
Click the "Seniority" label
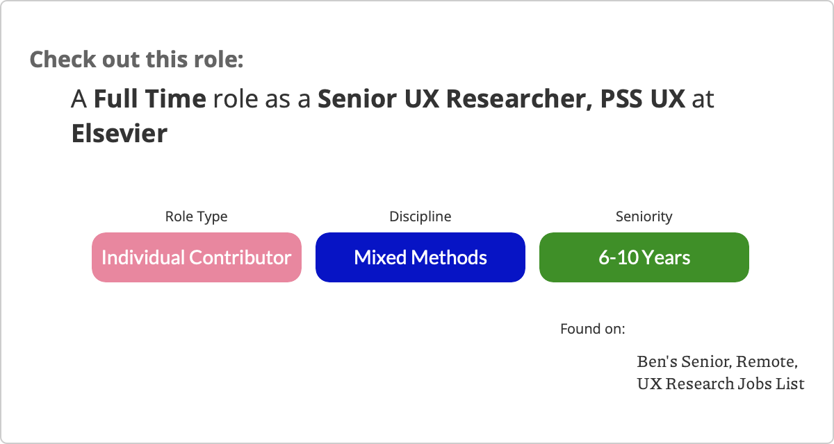pyautogui.click(x=644, y=216)
